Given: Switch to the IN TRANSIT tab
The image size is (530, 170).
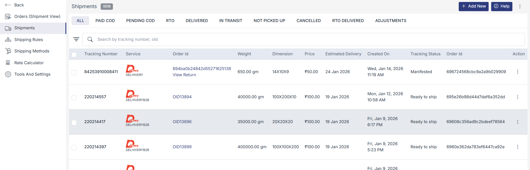Looking at the screenshot, I should [231, 21].
